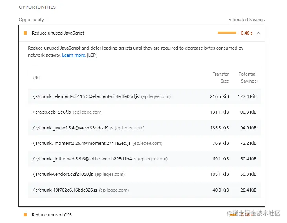Collapse the Reduce unused JavaScript chevron

point(258,33)
